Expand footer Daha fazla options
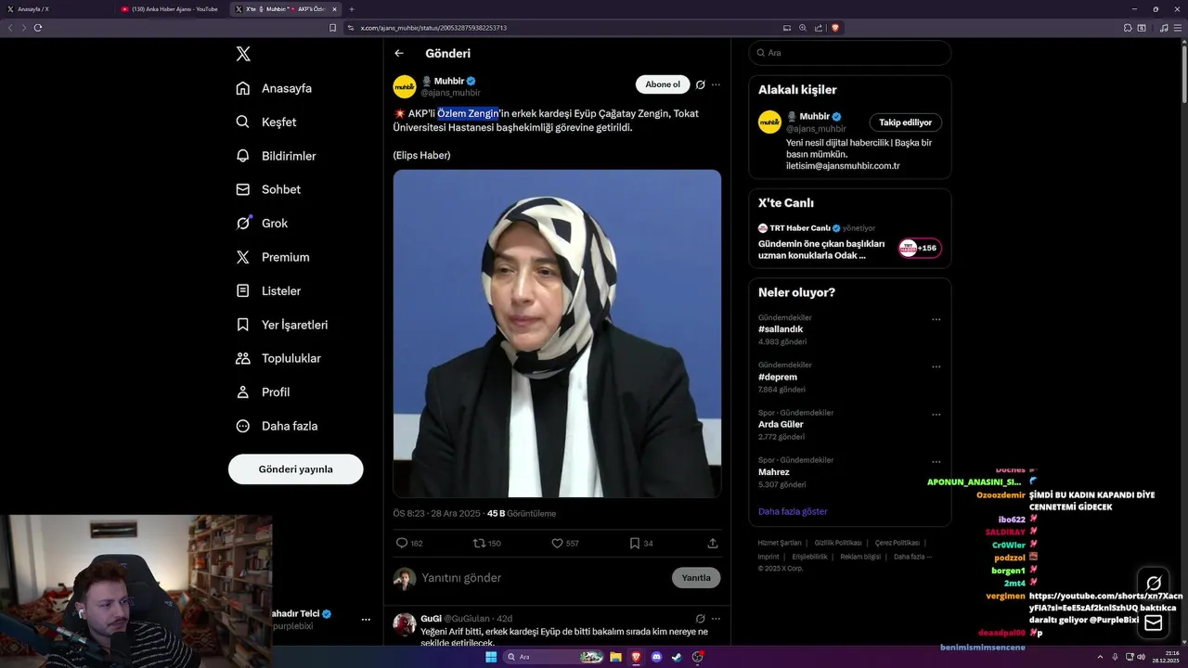The image size is (1188, 668). (912, 557)
